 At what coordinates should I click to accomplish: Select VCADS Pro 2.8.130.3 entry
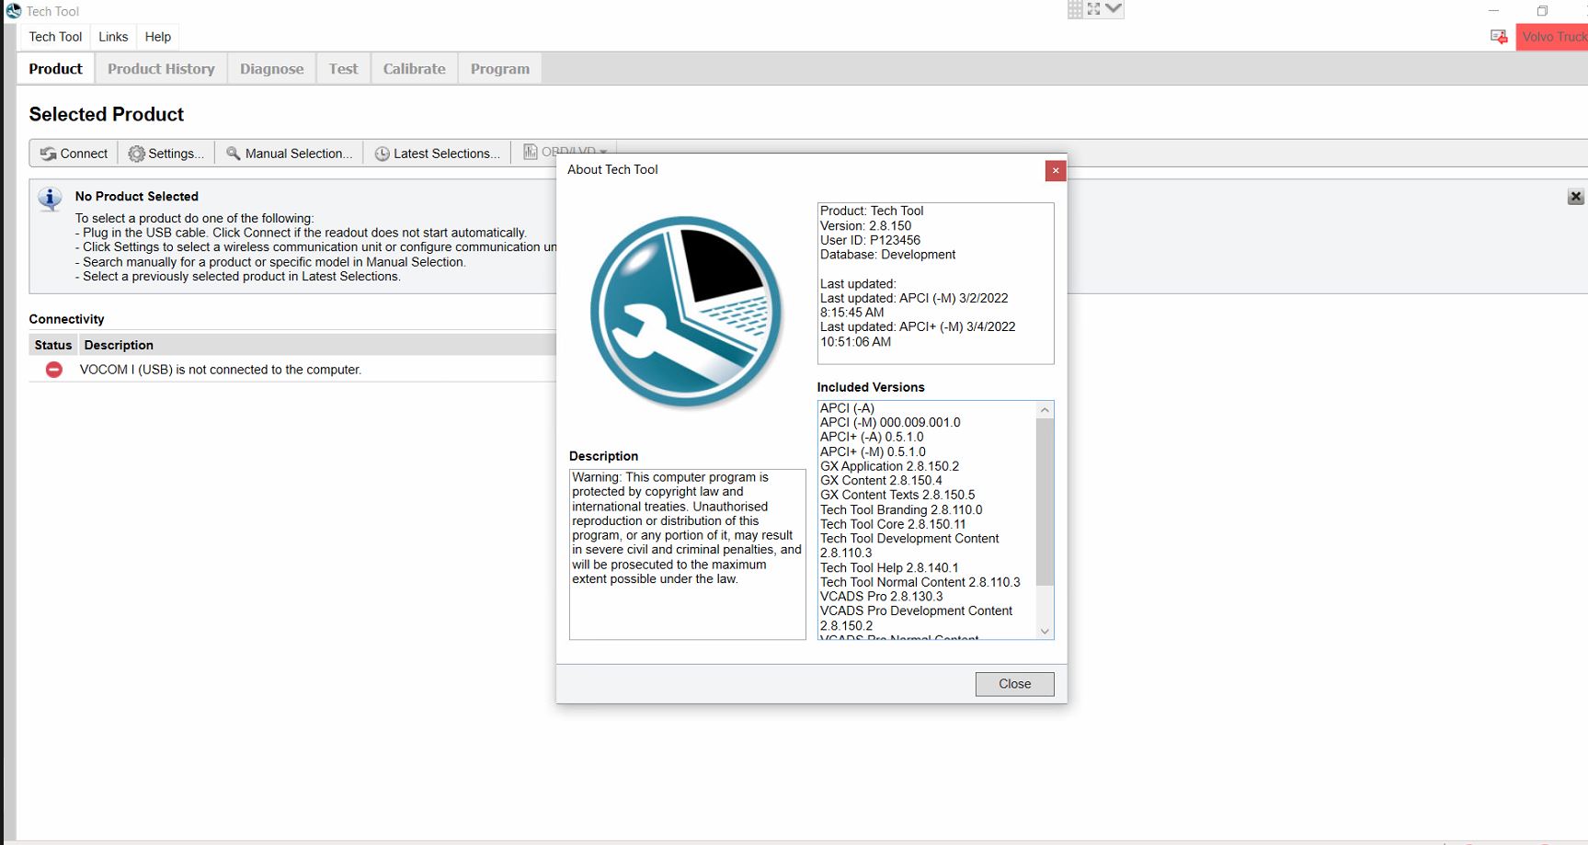point(881,596)
